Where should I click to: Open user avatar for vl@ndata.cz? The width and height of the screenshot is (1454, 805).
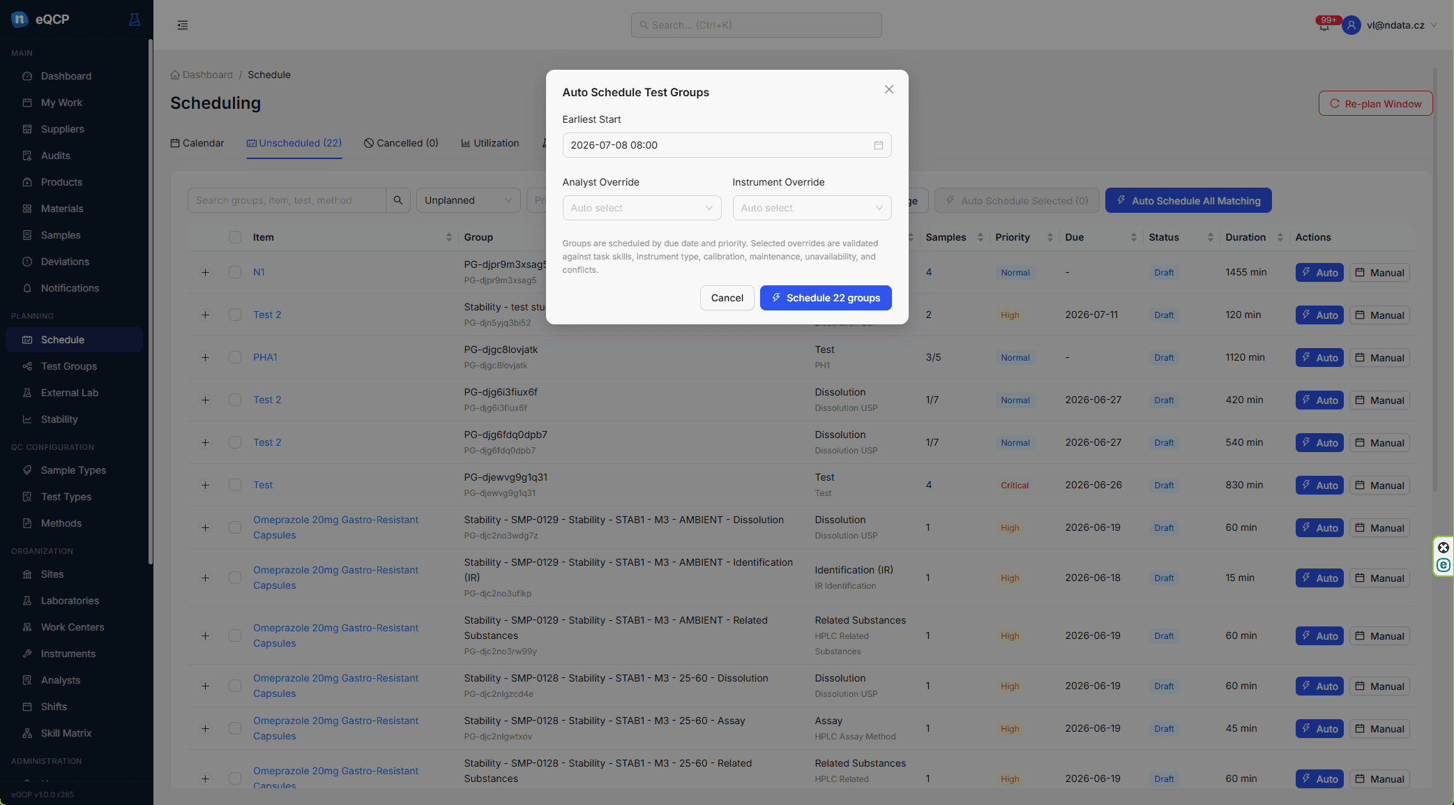tap(1351, 25)
